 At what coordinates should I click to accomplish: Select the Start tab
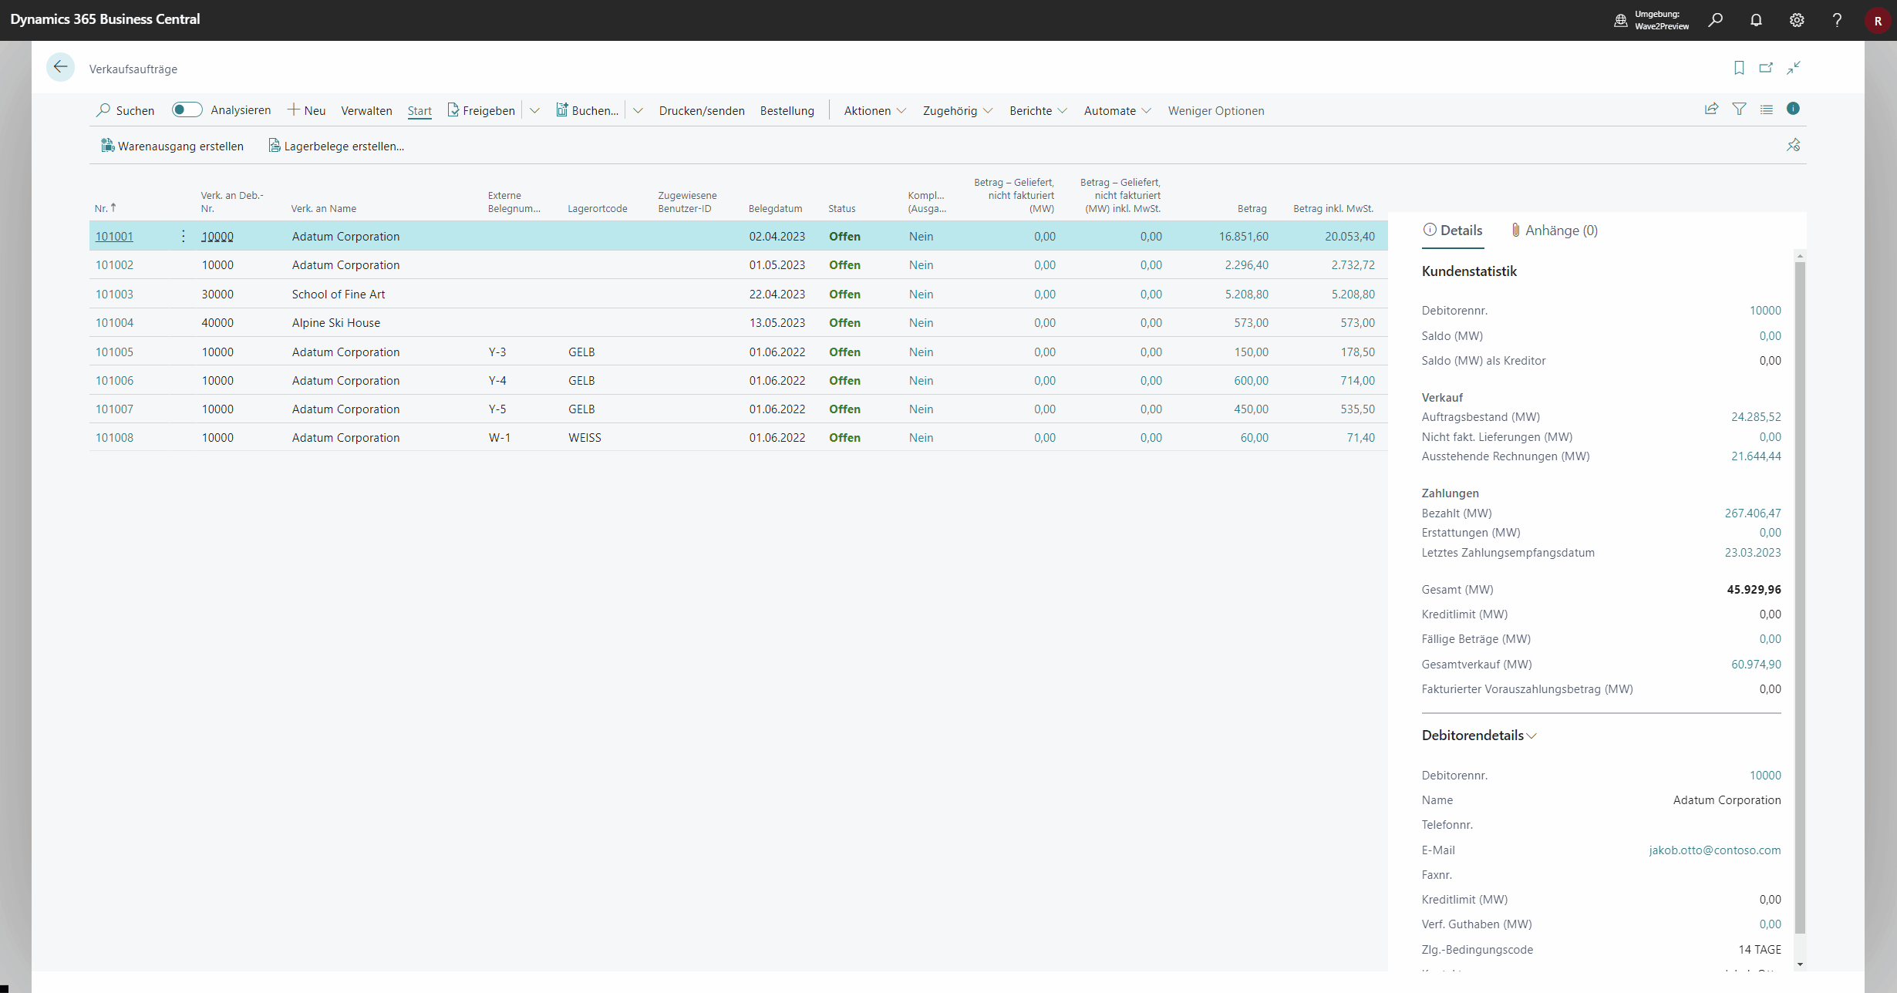click(419, 110)
